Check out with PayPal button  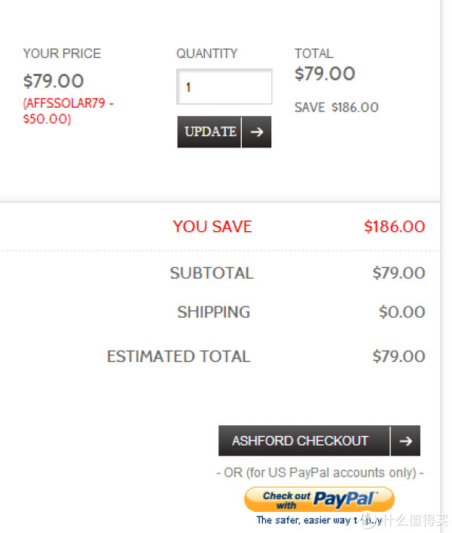coord(319,499)
